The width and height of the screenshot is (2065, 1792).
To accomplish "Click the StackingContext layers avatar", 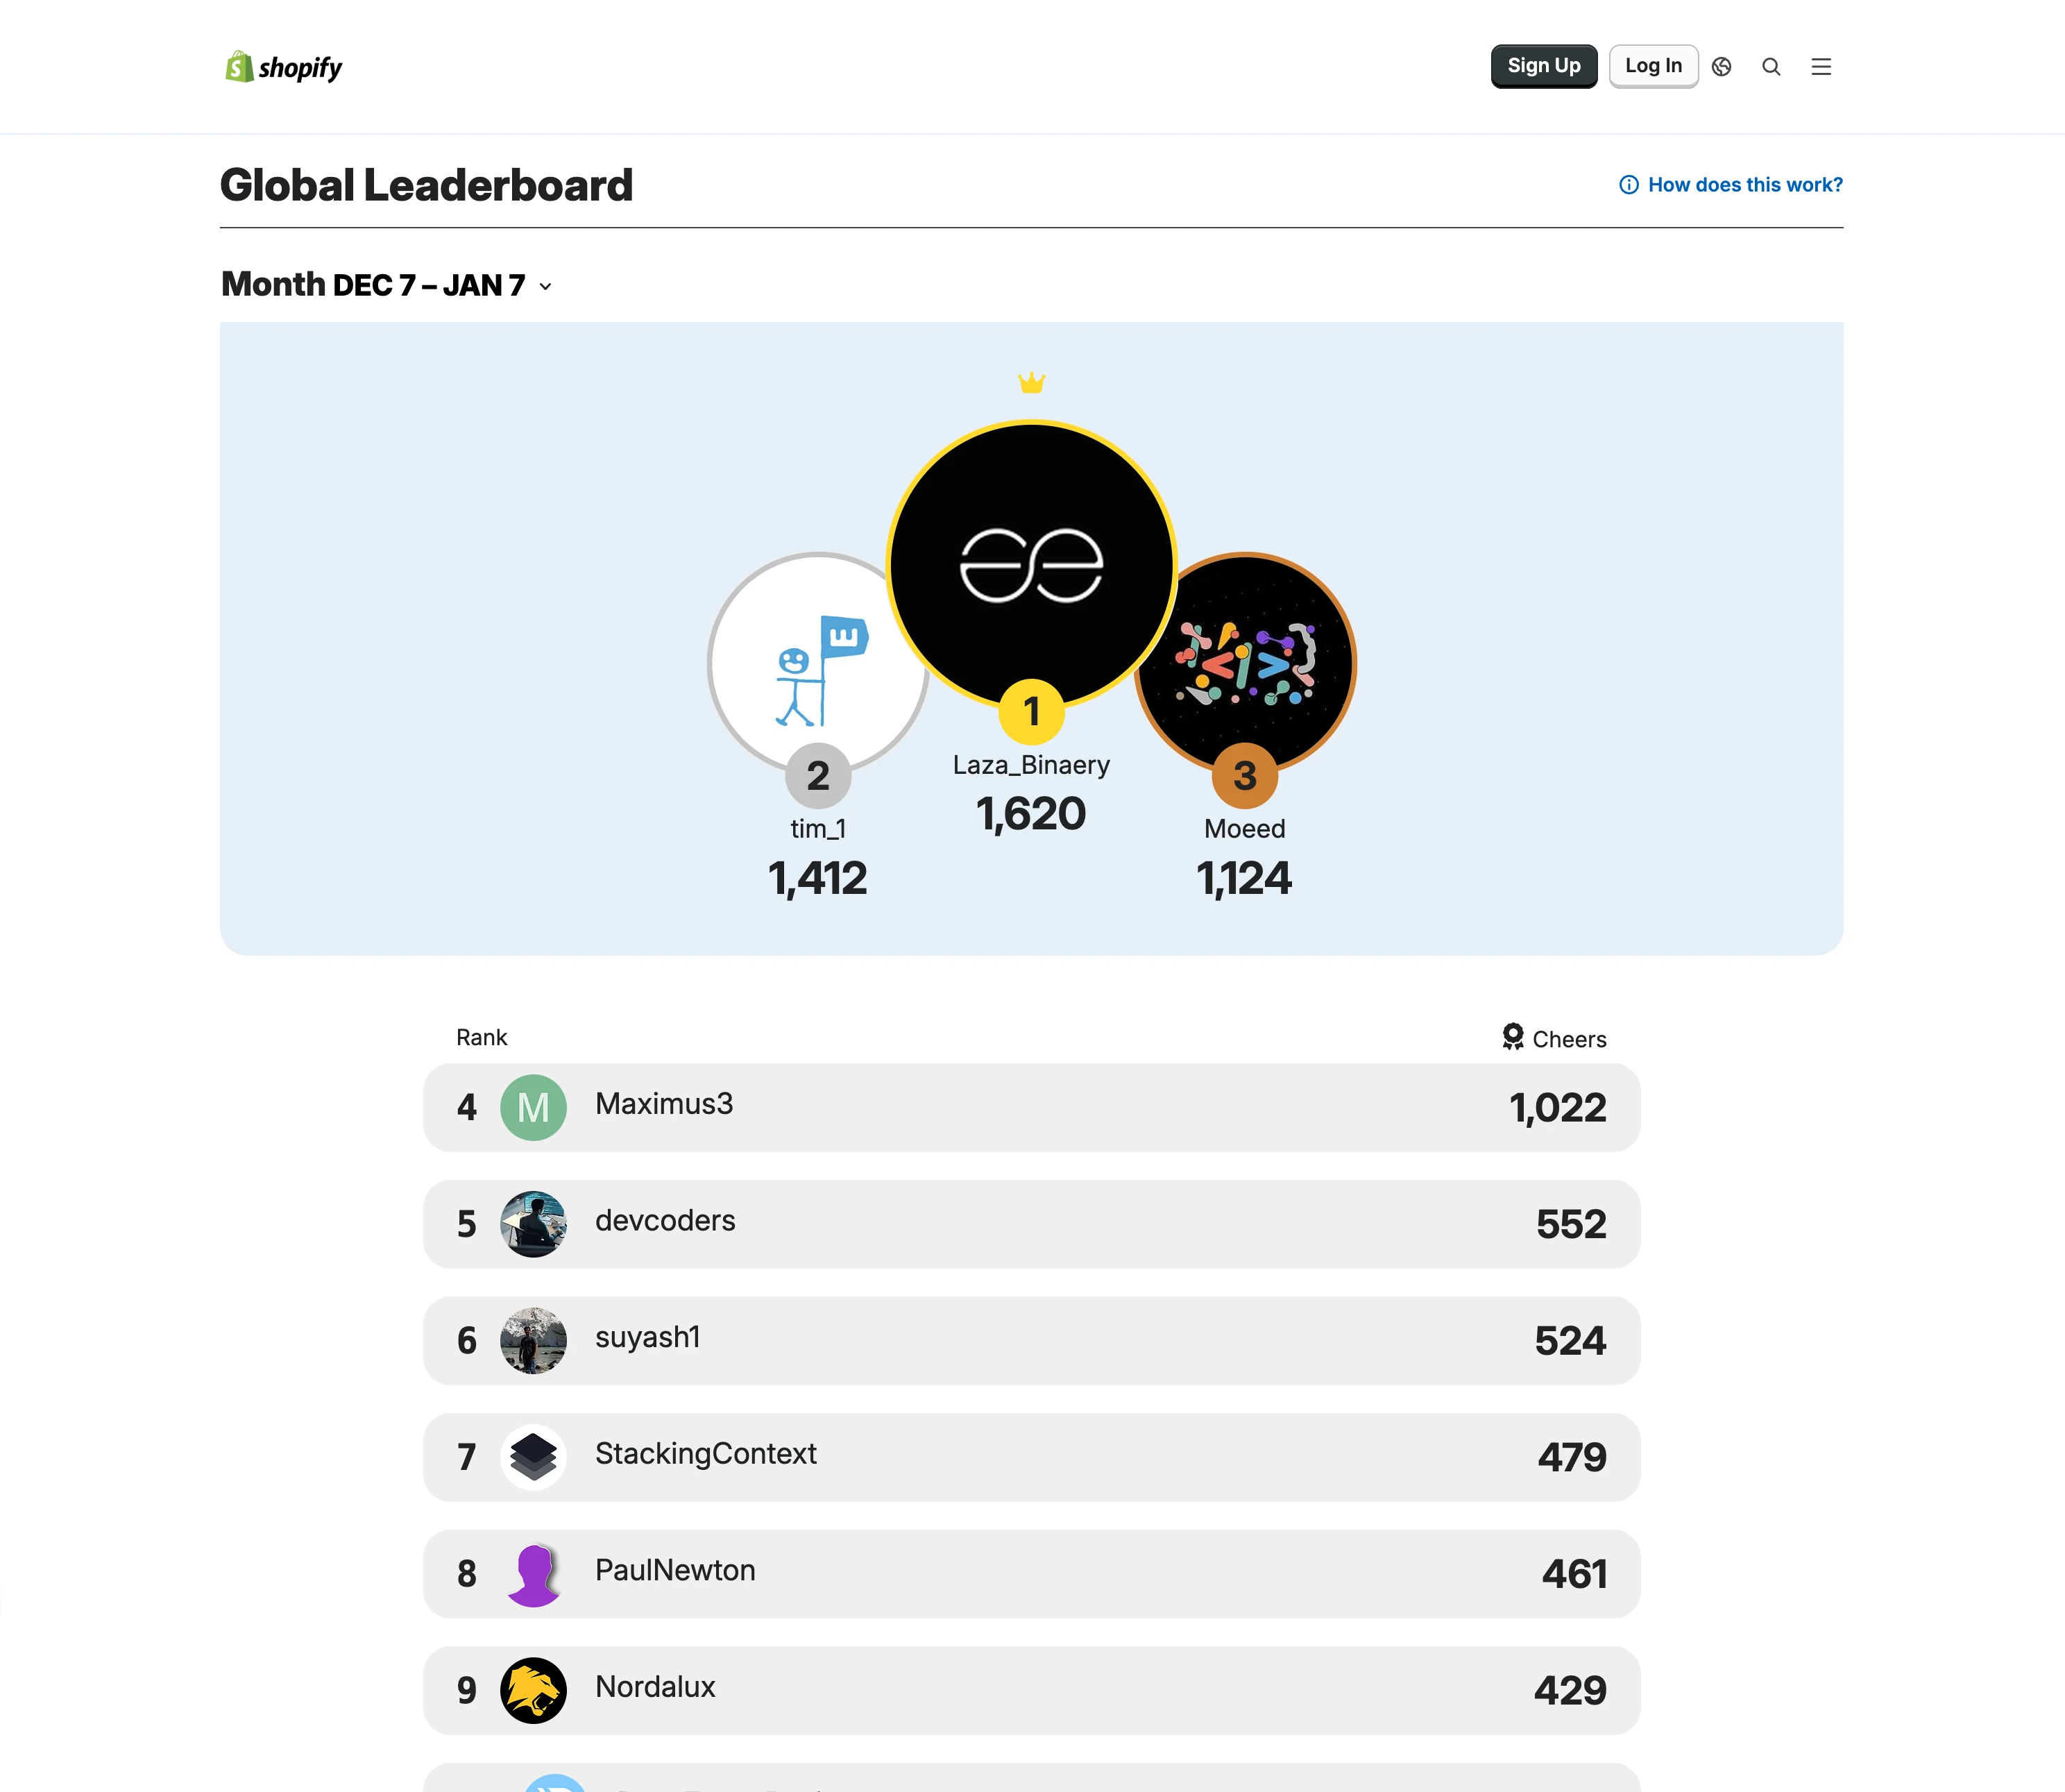I will (533, 1457).
